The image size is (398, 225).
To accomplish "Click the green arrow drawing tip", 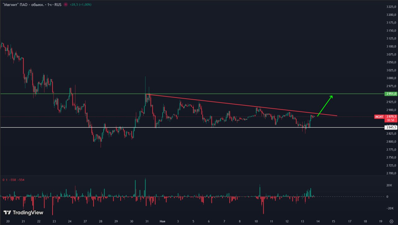I will pyautogui.click(x=332, y=96).
